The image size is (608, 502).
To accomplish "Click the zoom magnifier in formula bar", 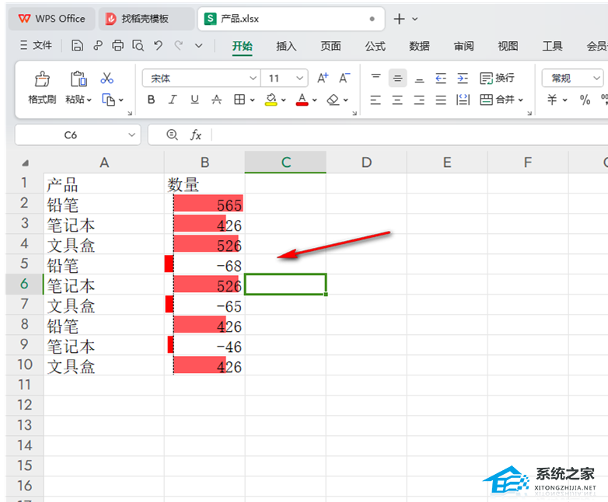I will point(172,135).
